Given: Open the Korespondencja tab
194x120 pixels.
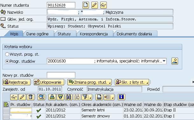Looking at the screenshot, I should coord(94,34).
